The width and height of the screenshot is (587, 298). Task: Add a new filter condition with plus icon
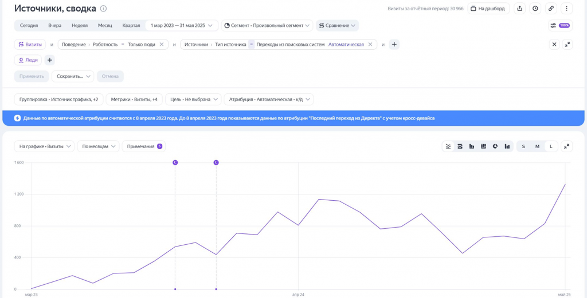[394, 45]
